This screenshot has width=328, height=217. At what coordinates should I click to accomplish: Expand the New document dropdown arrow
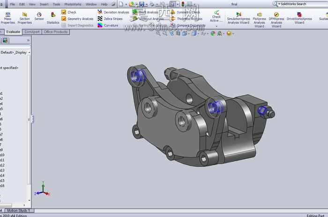click(x=126, y=4)
